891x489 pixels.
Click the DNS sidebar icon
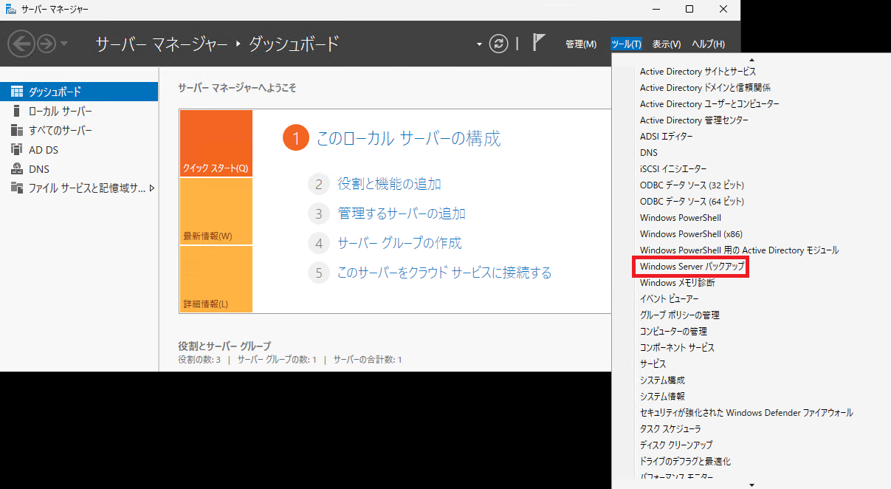click(17, 168)
